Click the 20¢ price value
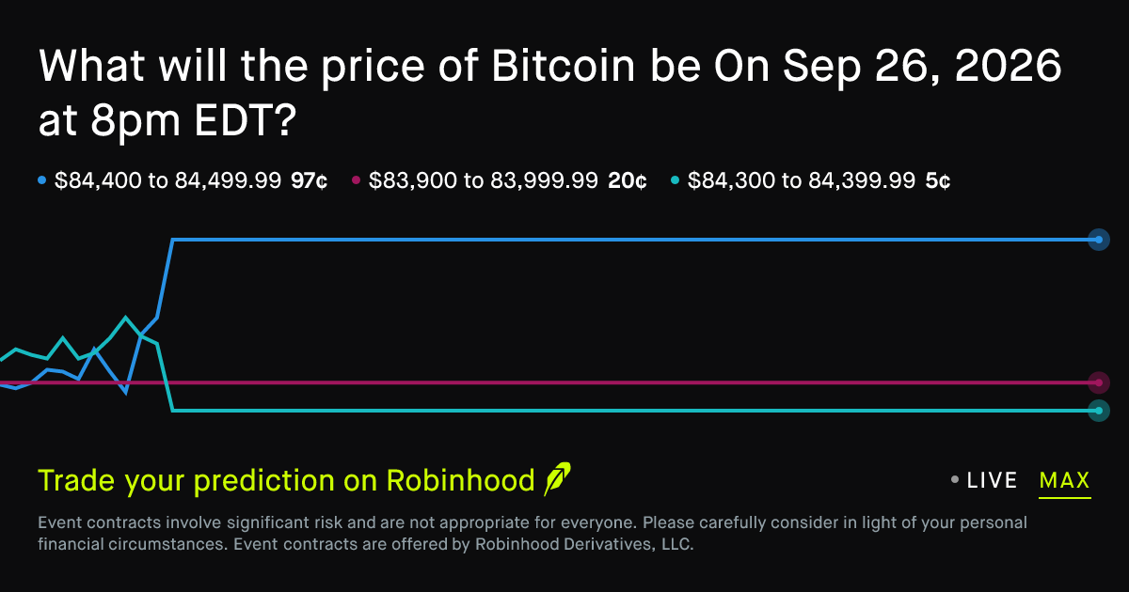Screen dimensions: 1129x592 tap(628, 180)
